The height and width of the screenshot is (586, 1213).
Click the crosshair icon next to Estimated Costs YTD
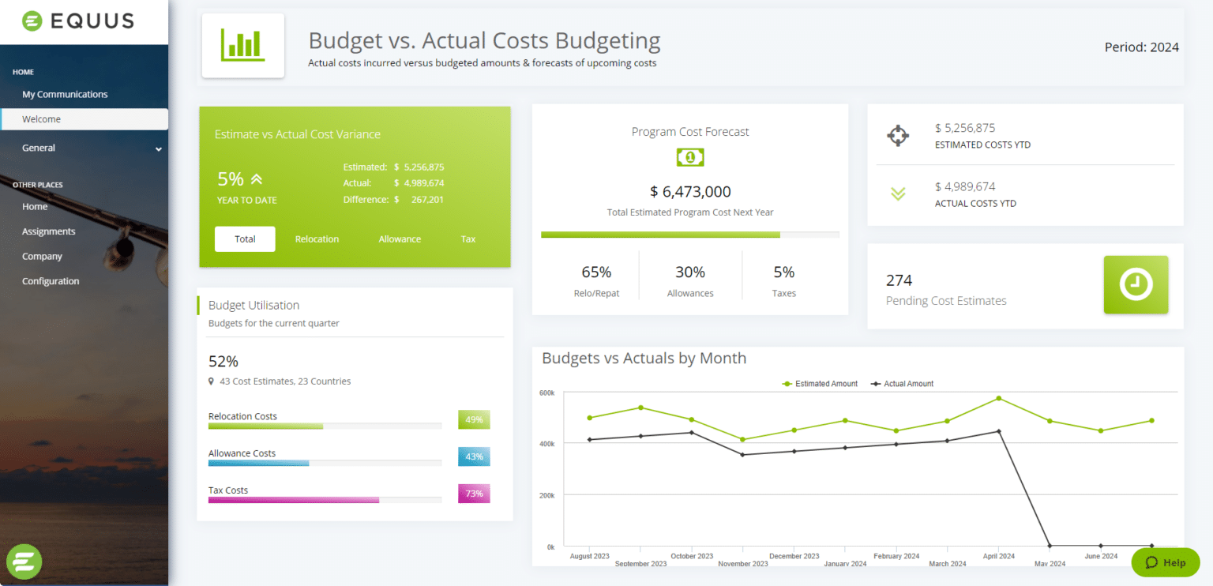[x=898, y=134]
